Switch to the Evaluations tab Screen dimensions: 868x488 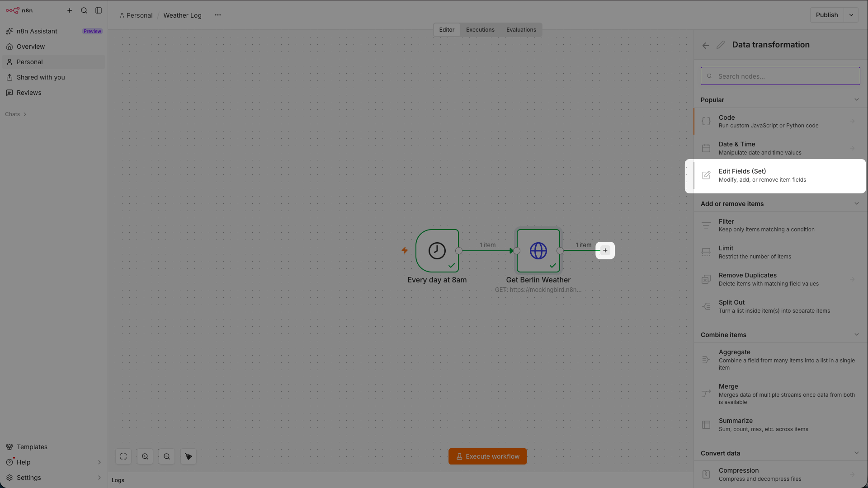pos(521,30)
